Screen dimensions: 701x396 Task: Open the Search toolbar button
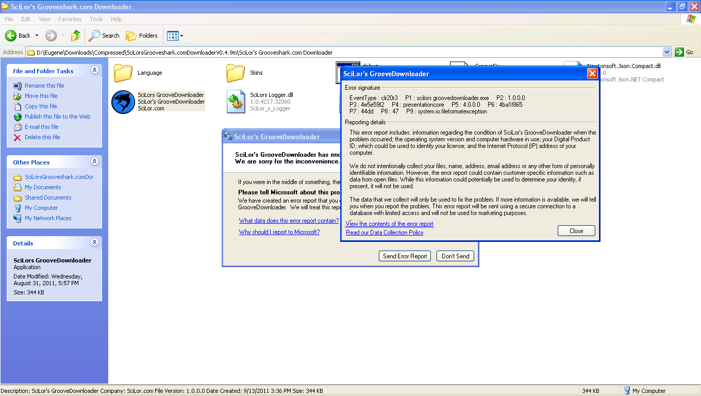(104, 36)
